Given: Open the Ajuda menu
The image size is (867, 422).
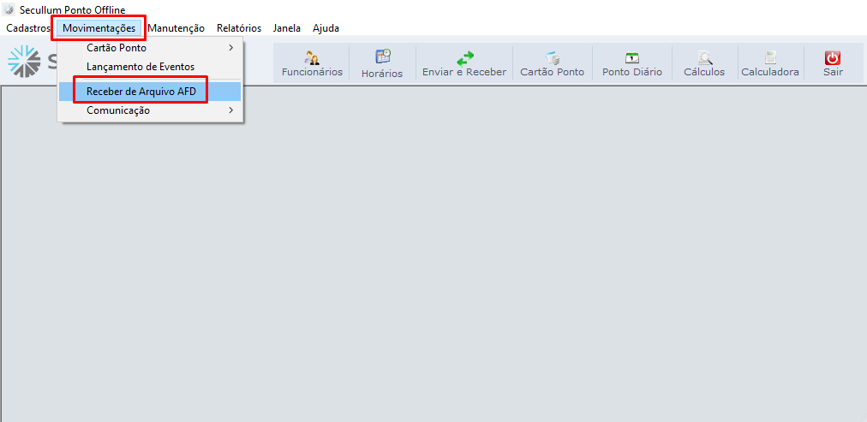Looking at the screenshot, I should click(326, 28).
